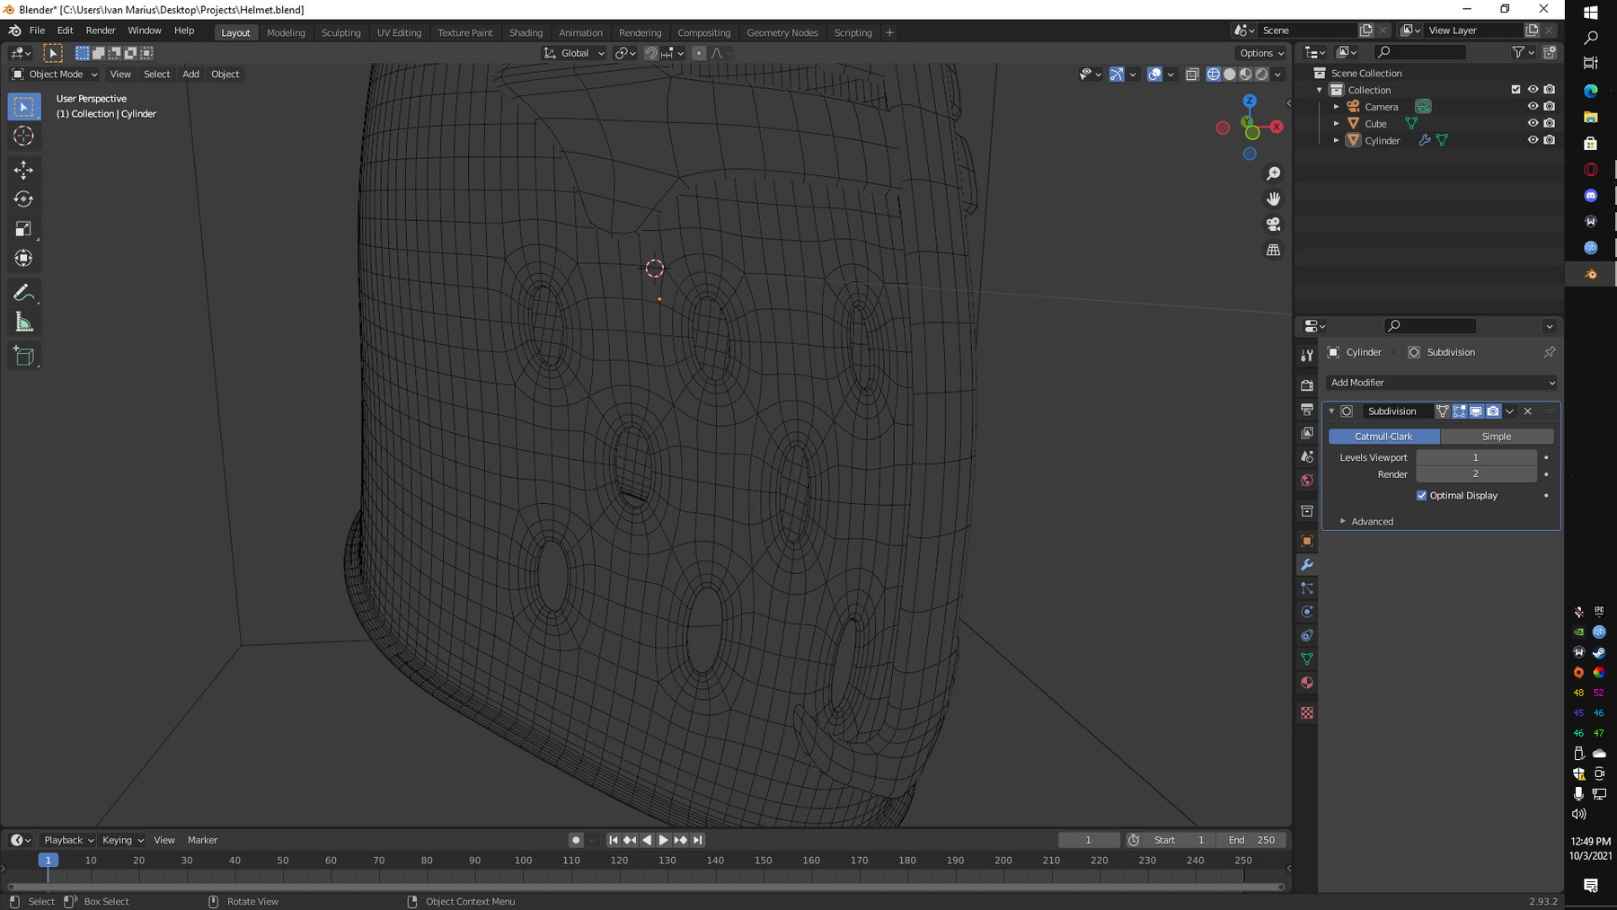1617x910 pixels.
Task: Activate the Rotate tool
Action: (24, 199)
